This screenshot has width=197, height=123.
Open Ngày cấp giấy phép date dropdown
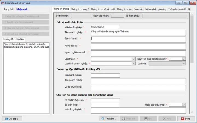pyautogui.click(x=184, y=105)
